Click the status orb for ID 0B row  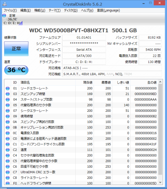pos(8,128)
